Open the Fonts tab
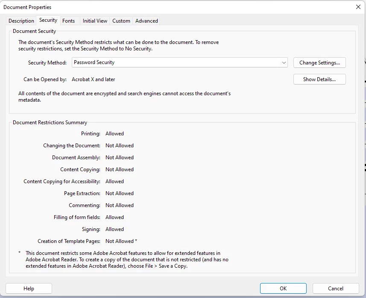This screenshot has width=366, height=298. coord(69,21)
